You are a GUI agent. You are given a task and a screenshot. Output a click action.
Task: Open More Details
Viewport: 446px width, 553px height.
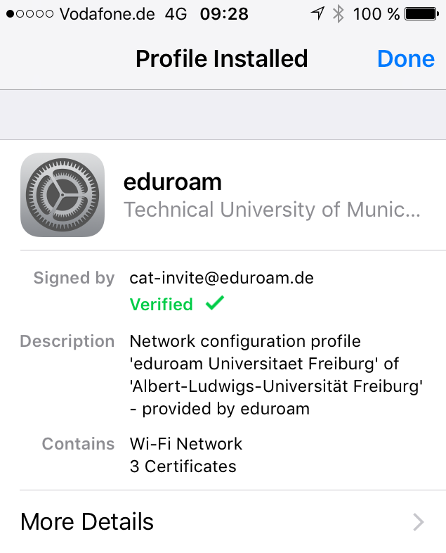87,521
